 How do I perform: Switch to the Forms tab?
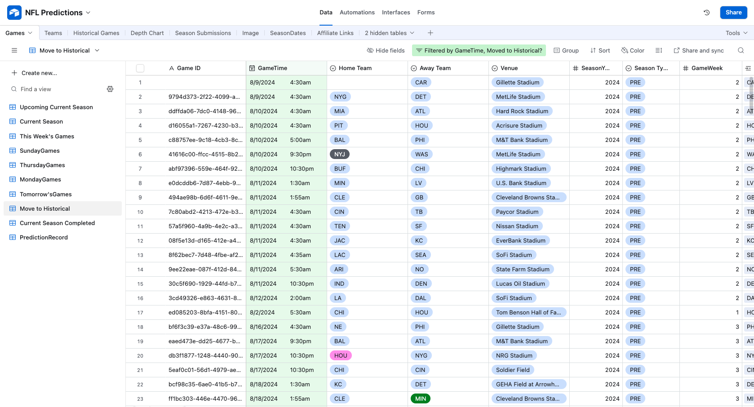click(x=426, y=13)
